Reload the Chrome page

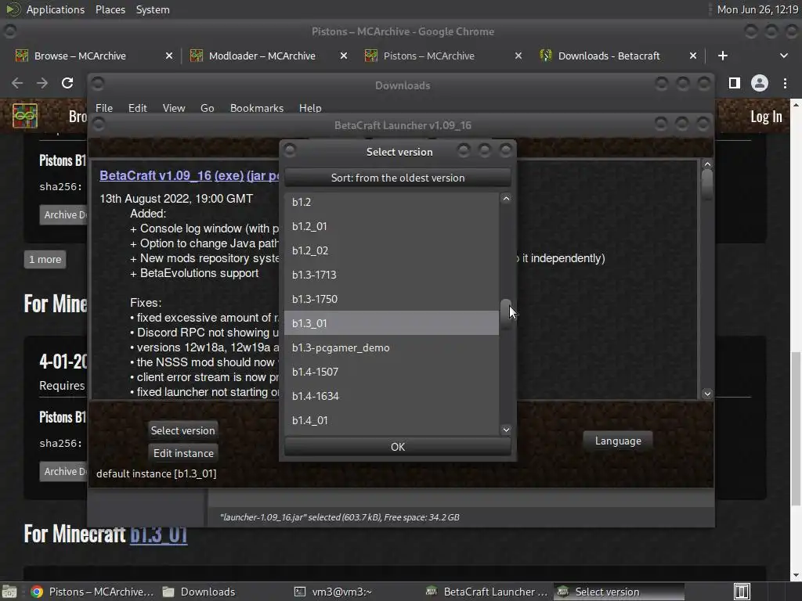point(67,83)
